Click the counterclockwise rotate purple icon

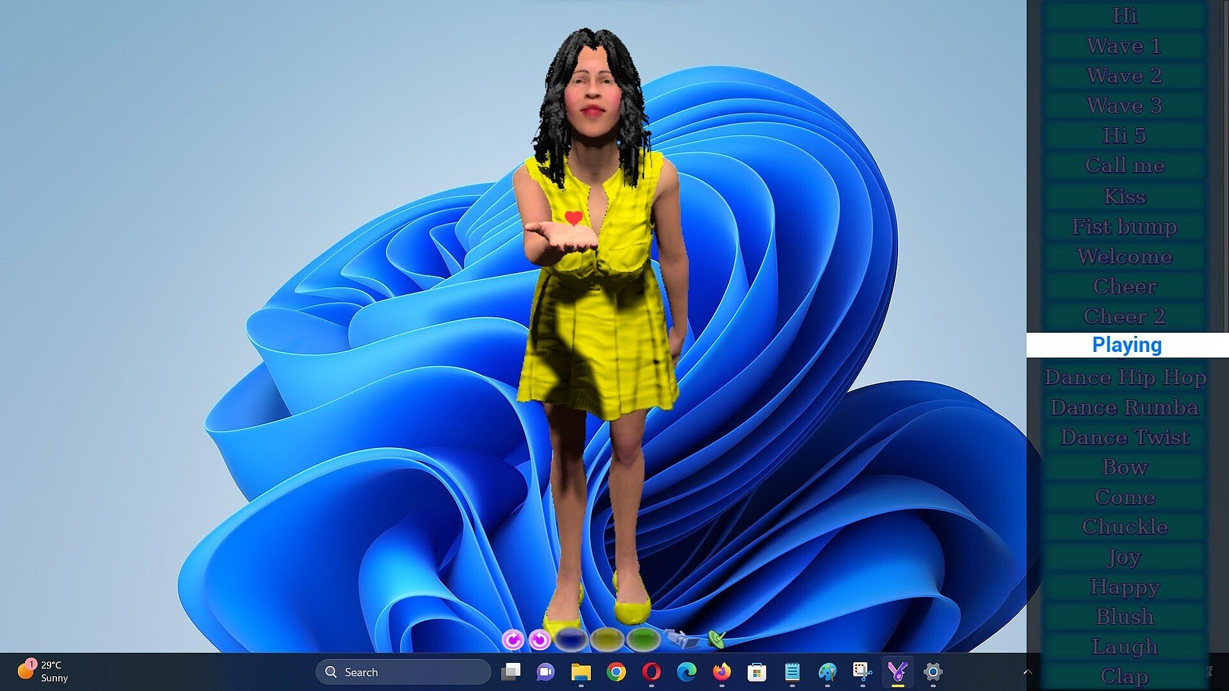point(540,639)
